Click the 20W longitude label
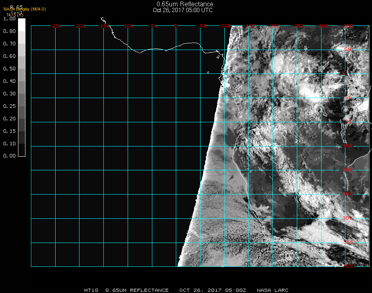This screenshot has width=372, height=293. [x=81, y=26]
